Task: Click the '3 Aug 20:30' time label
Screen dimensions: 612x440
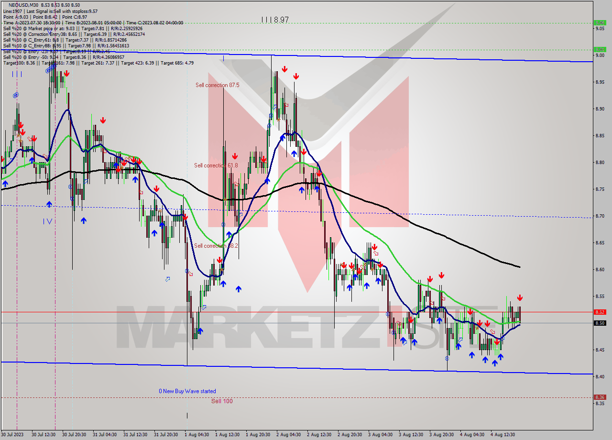Action: pos(442,435)
